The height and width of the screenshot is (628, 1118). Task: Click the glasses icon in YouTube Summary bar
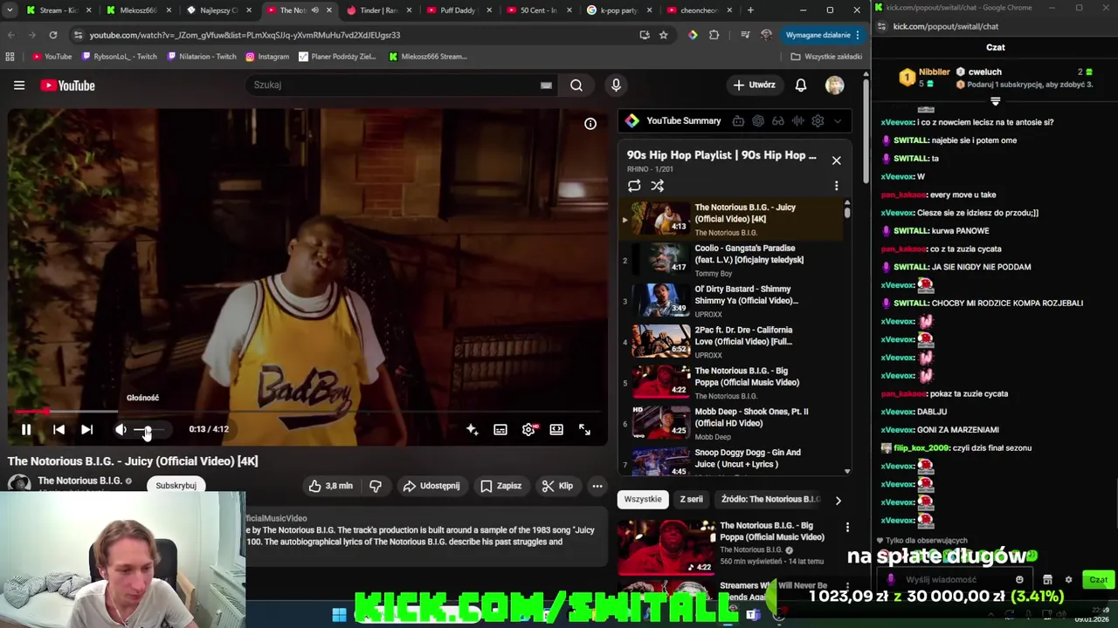[777, 121]
